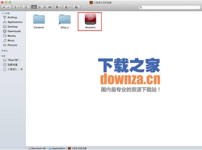Open the Arrange items dropdown

(x=67, y=7)
